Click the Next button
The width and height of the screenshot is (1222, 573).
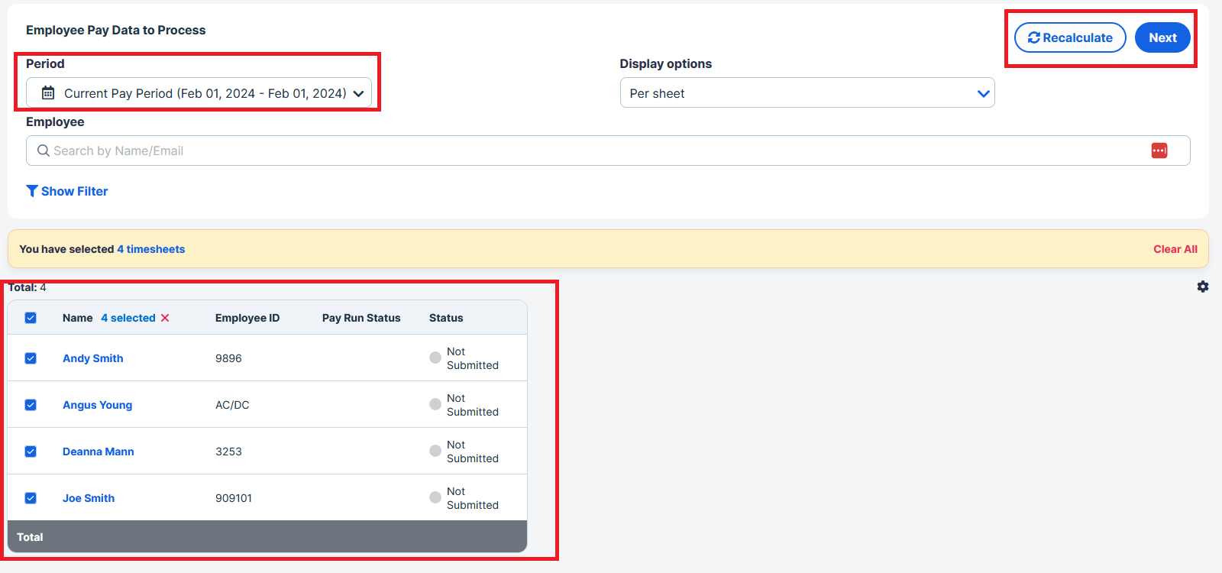coord(1162,37)
